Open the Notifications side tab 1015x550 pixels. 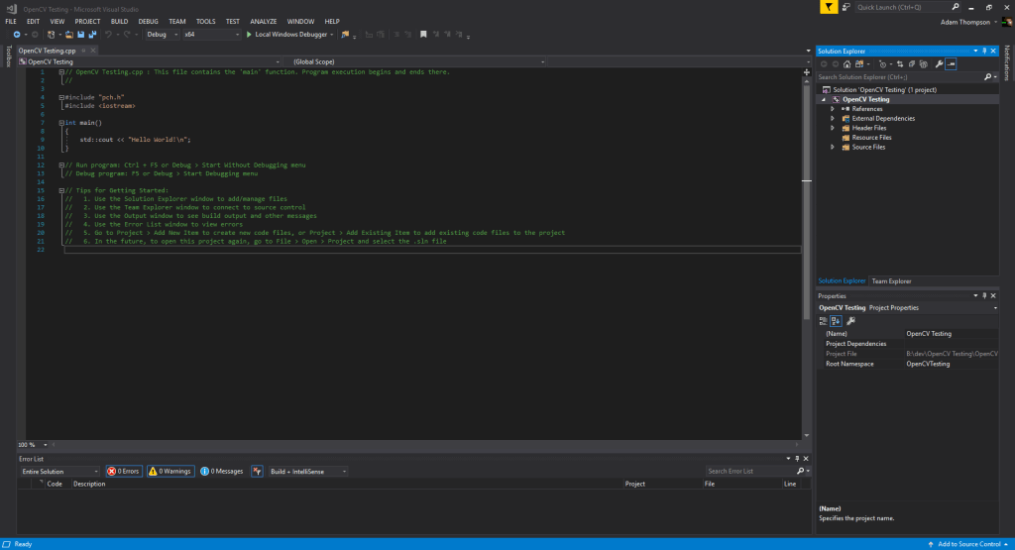[x=1007, y=63]
